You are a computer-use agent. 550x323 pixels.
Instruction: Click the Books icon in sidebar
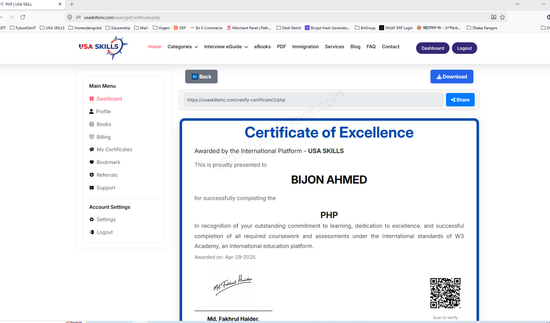pyautogui.click(x=92, y=124)
